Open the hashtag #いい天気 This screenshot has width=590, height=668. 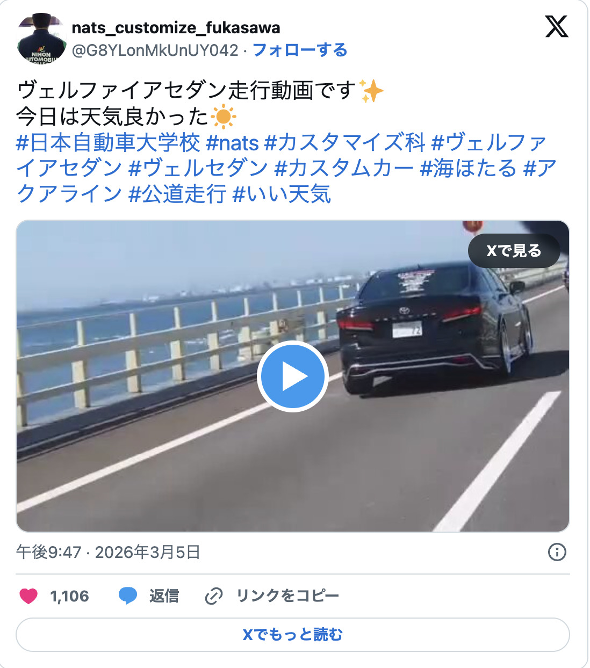point(282,194)
